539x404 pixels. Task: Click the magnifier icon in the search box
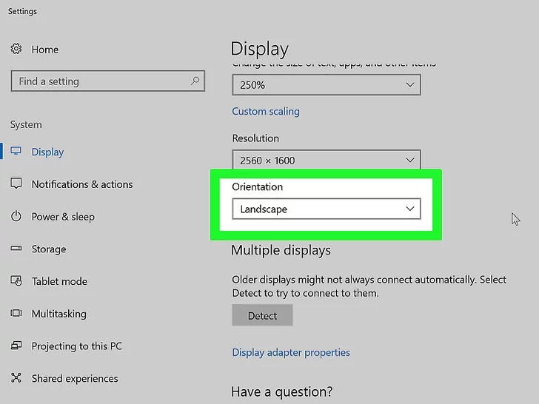point(195,81)
